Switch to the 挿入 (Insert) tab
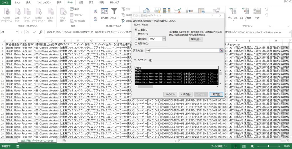292x149 pixels. click(x=28, y=2)
